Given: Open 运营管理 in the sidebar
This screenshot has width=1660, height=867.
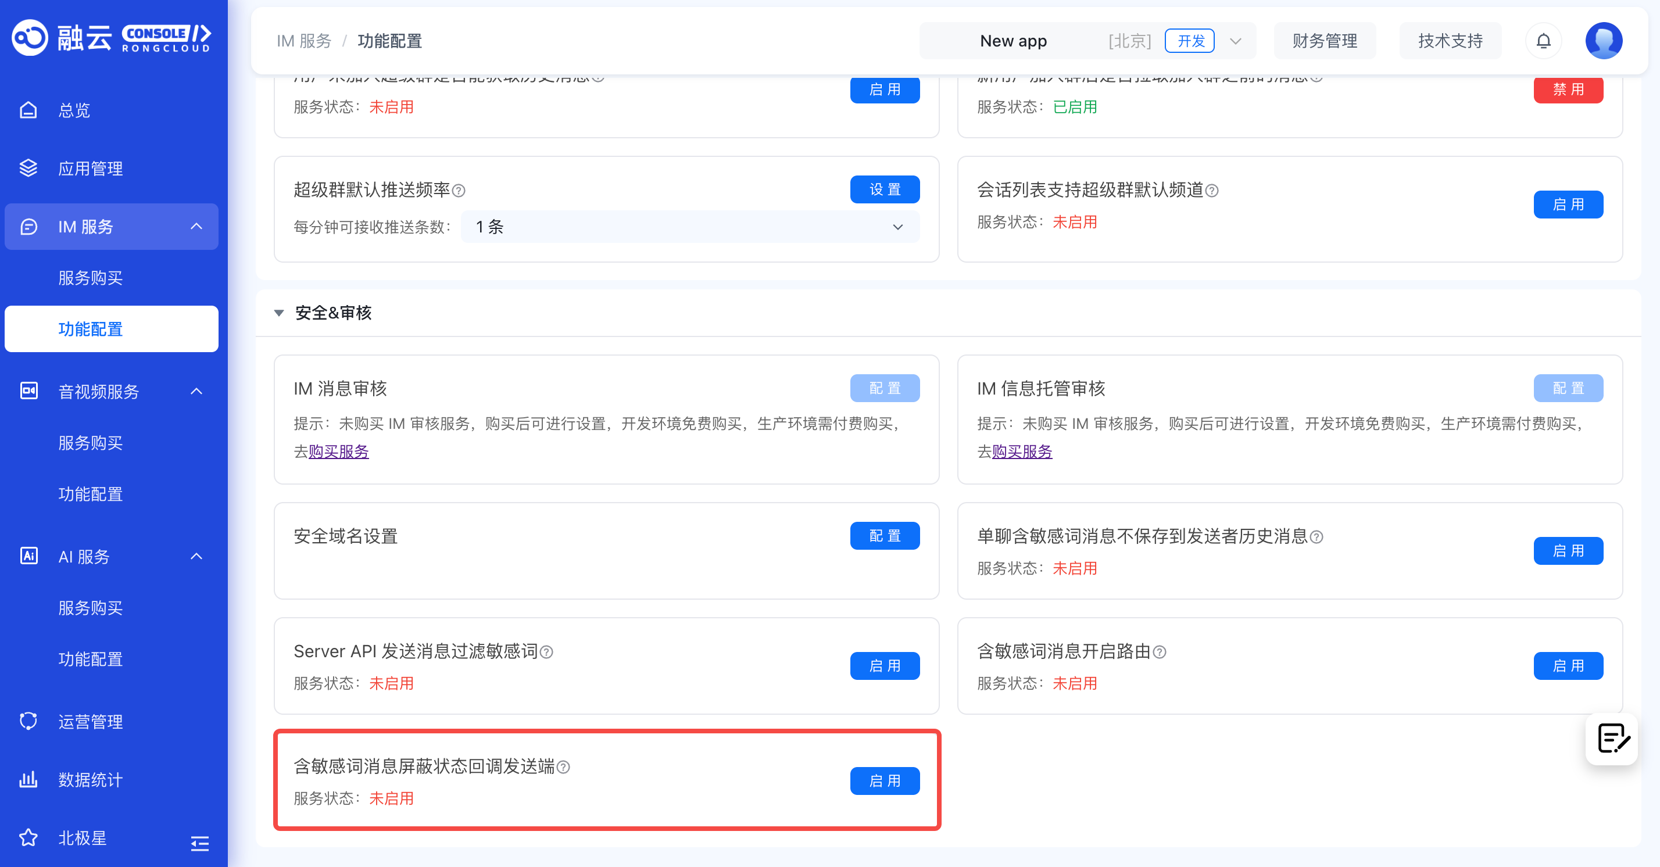Looking at the screenshot, I should pyautogui.click(x=90, y=721).
